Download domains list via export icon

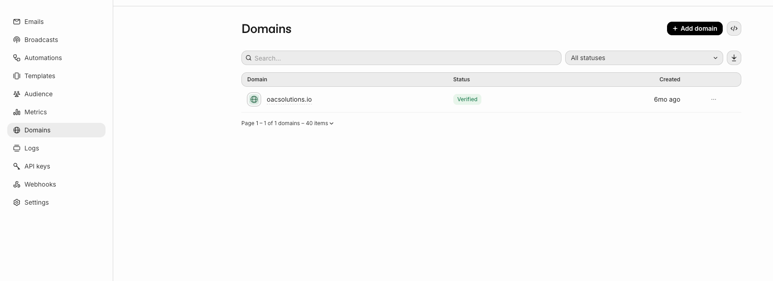734,58
